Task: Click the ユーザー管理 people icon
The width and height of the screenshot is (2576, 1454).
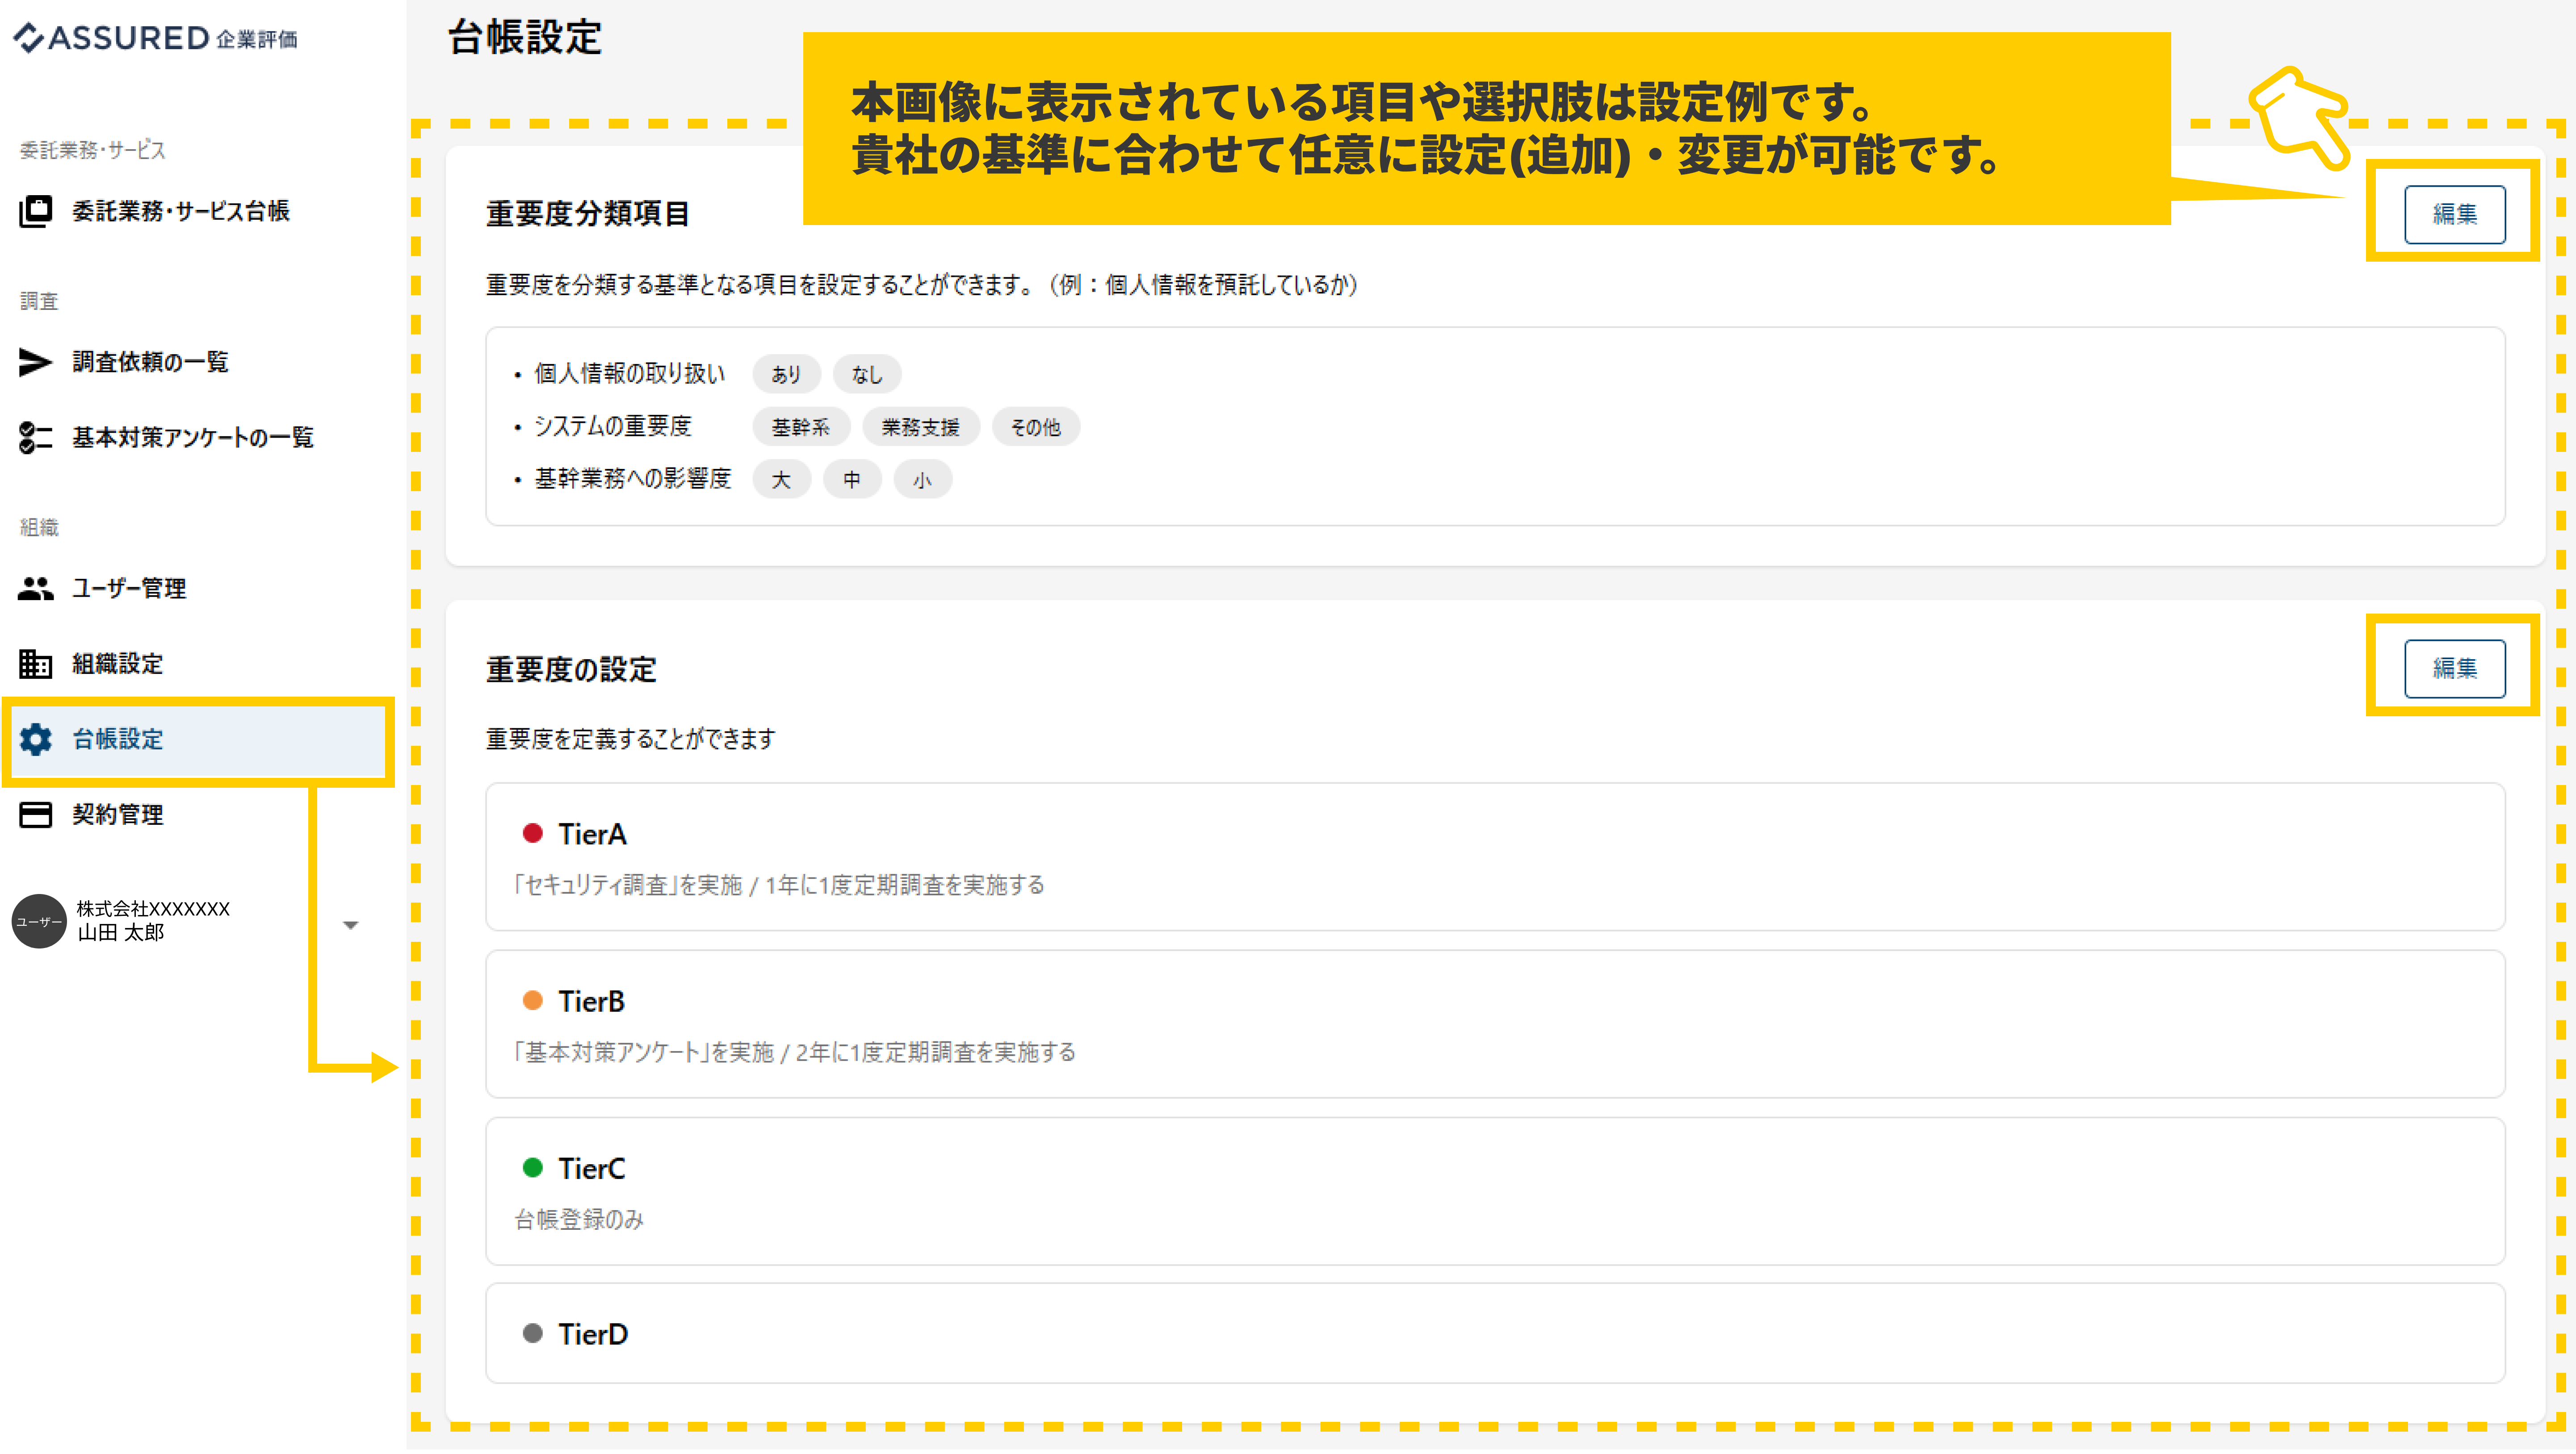Action: click(x=36, y=589)
